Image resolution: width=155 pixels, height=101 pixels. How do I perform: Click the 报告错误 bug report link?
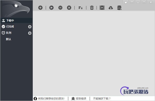point(79,98)
